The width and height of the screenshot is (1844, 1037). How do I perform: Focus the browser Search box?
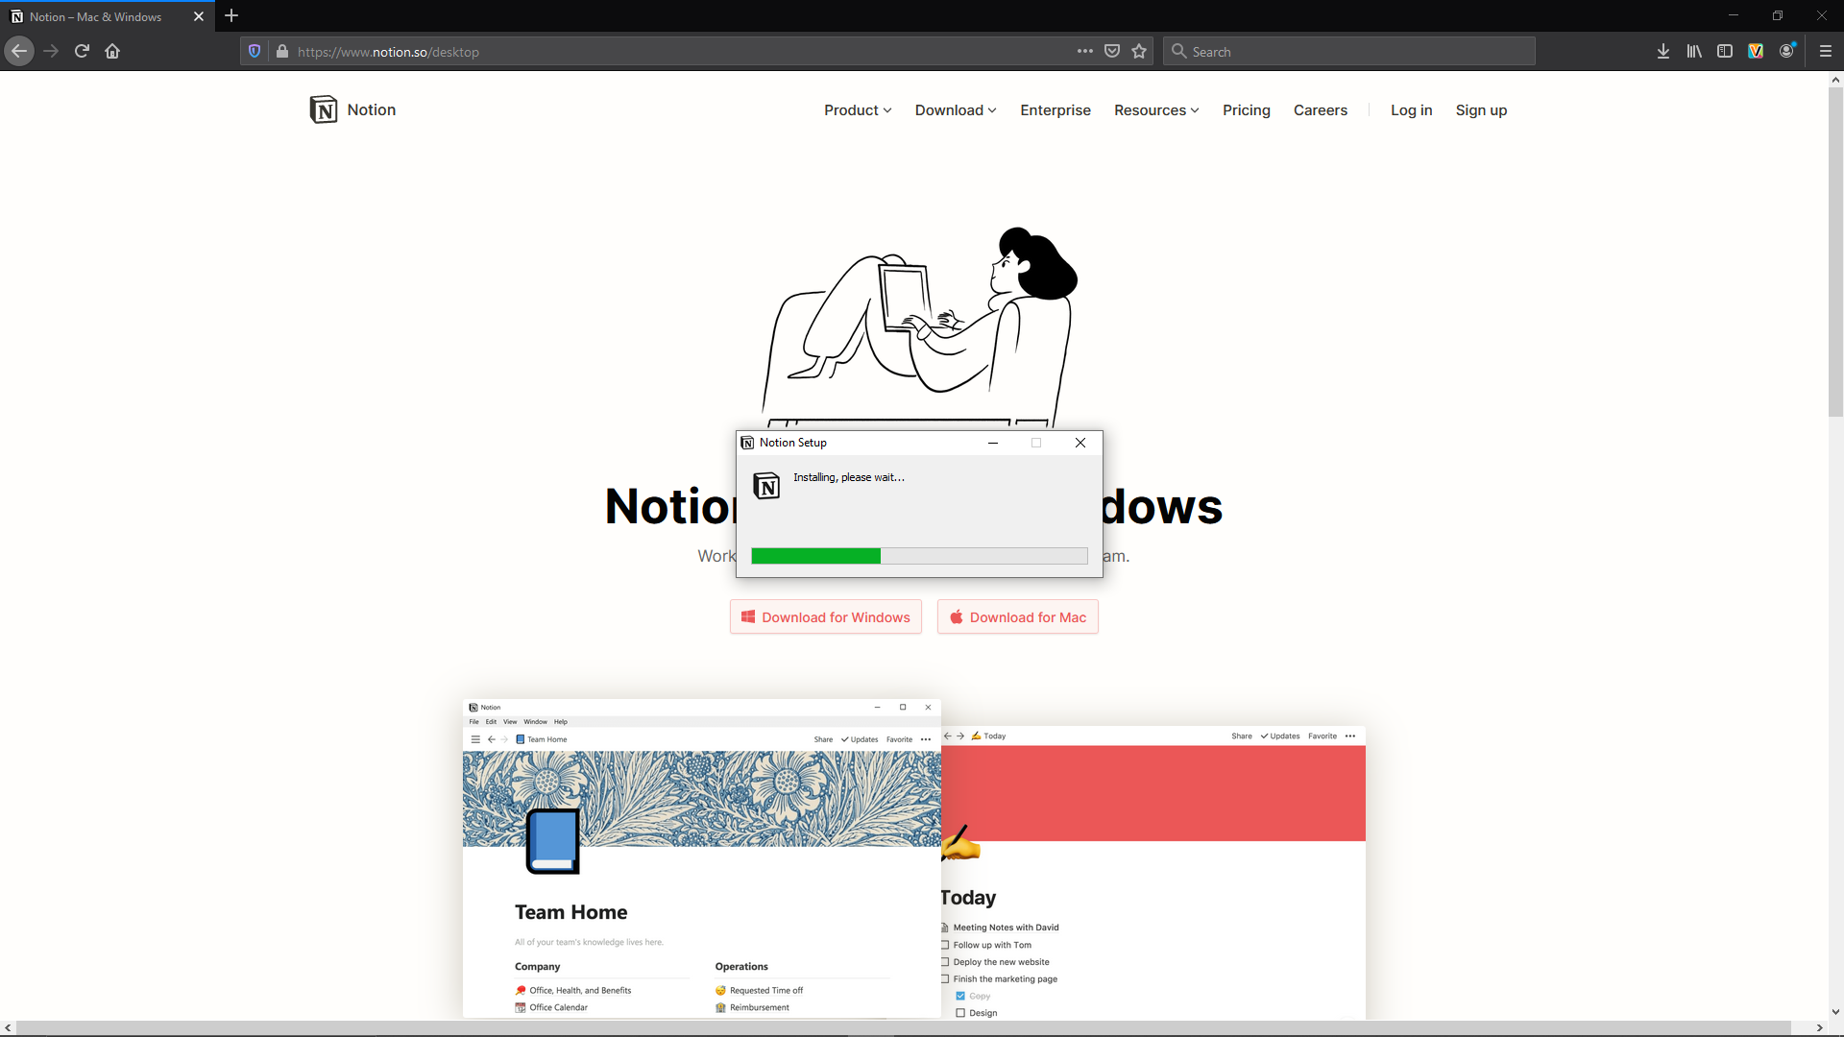[1349, 52]
